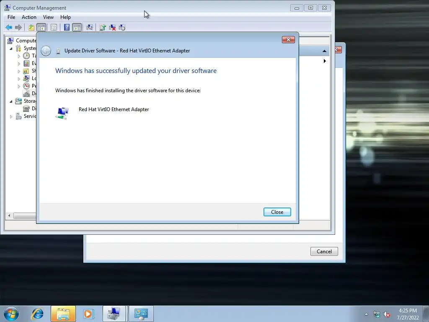Switch to Computer Management taskbar button
The height and width of the screenshot is (322, 429).
(x=114, y=314)
